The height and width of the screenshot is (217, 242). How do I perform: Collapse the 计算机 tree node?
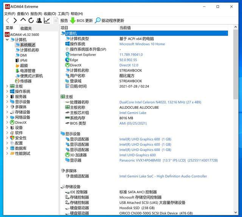pyautogui.click(x=7, y=40)
